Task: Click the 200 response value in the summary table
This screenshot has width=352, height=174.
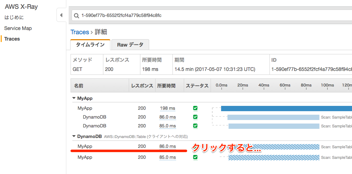Action: click(109, 70)
